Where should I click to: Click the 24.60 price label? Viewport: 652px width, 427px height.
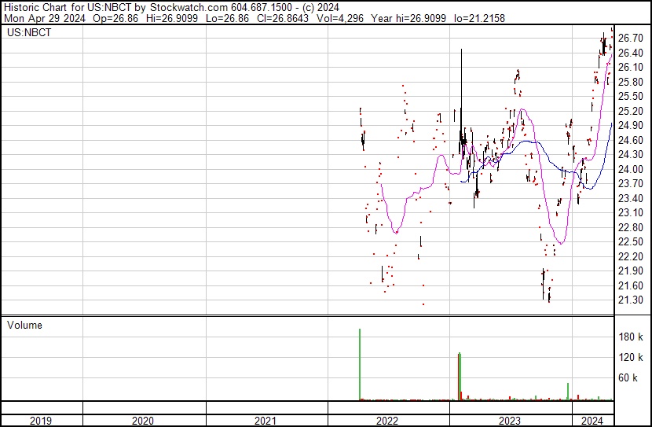[x=631, y=140]
